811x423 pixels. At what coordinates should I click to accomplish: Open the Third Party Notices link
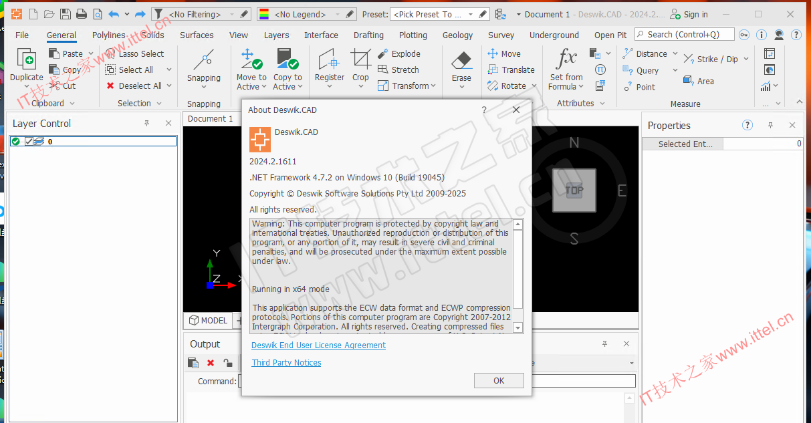click(286, 363)
